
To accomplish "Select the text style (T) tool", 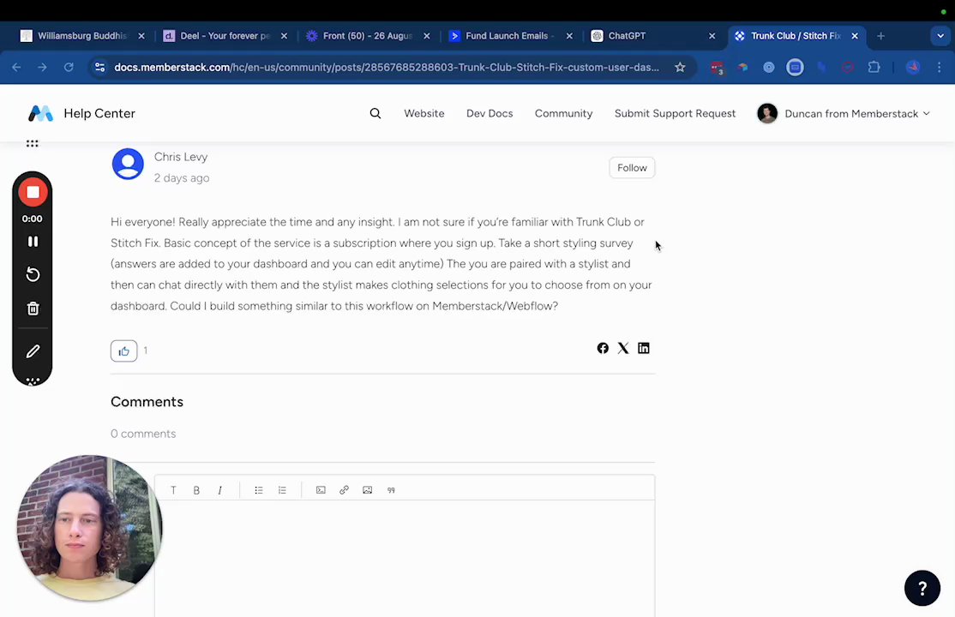I will click(x=173, y=489).
